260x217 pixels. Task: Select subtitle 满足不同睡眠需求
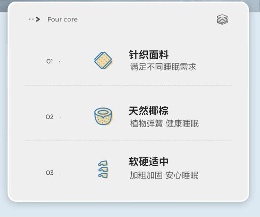163,67
